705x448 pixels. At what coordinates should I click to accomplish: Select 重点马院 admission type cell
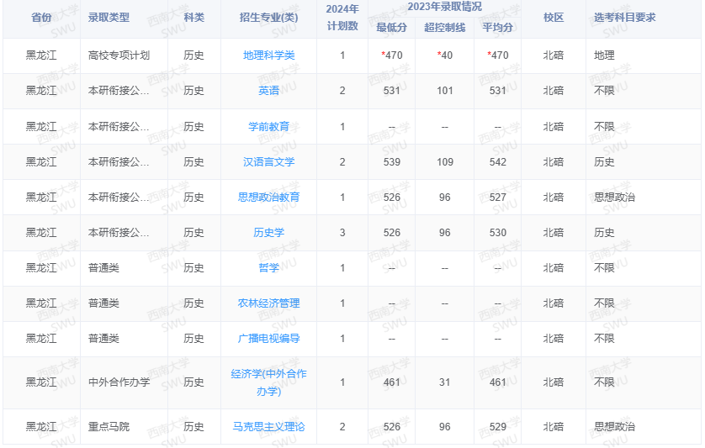[109, 427]
